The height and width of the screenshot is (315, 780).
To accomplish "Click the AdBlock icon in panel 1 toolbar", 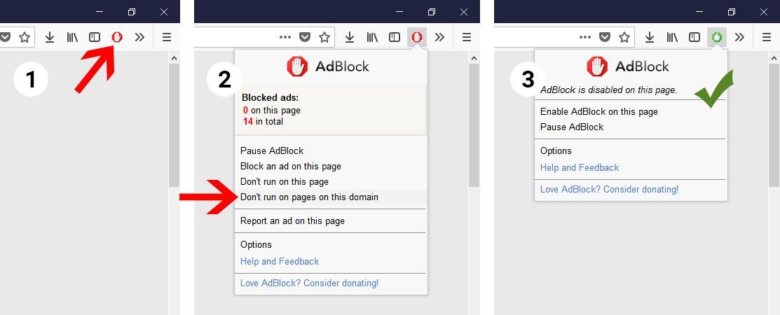I will pos(117,37).
